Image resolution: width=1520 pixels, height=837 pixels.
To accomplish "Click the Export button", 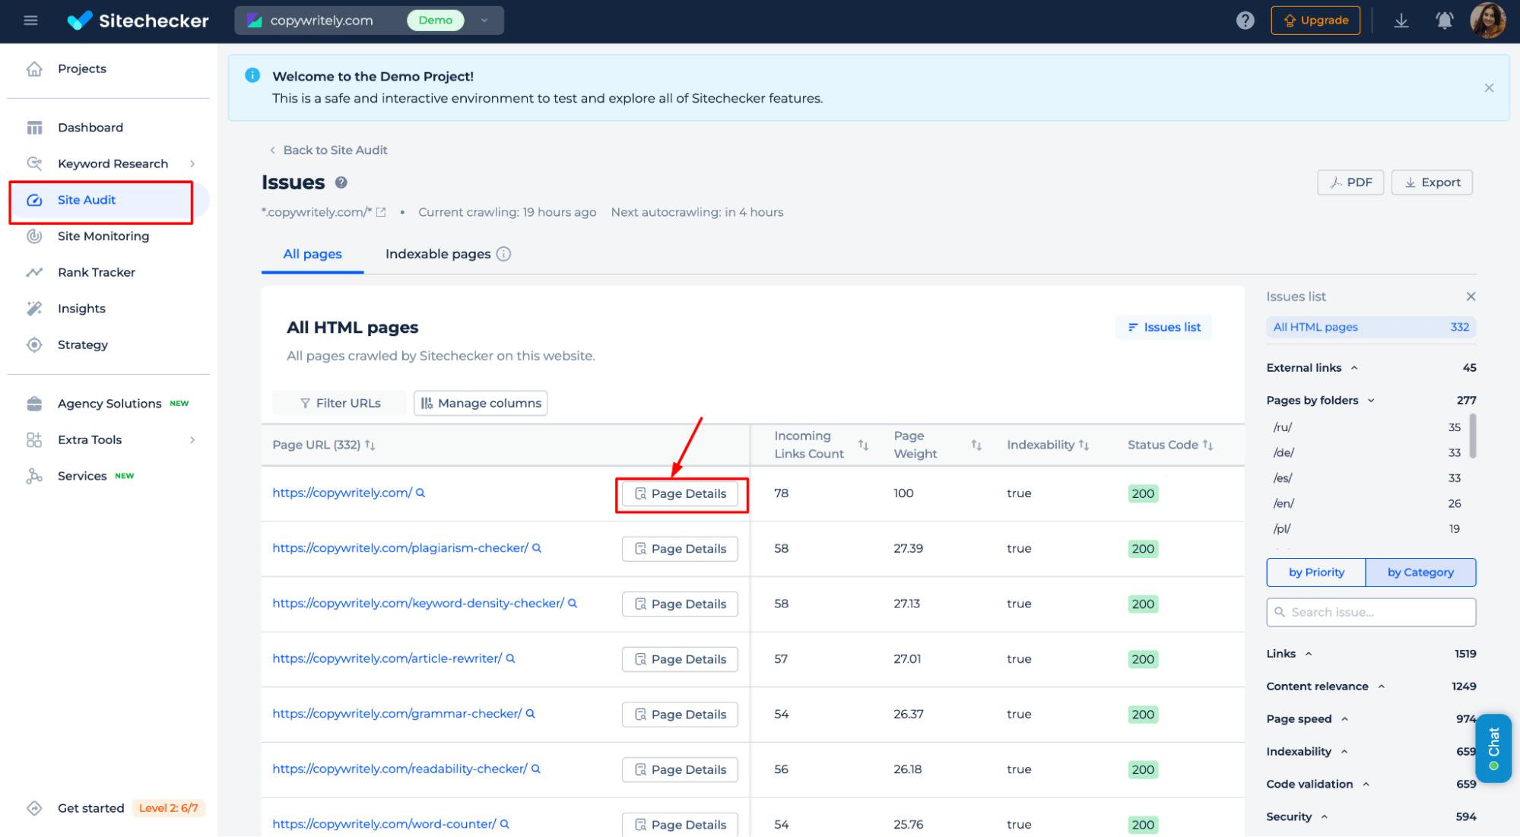I will pos(1432,182).
